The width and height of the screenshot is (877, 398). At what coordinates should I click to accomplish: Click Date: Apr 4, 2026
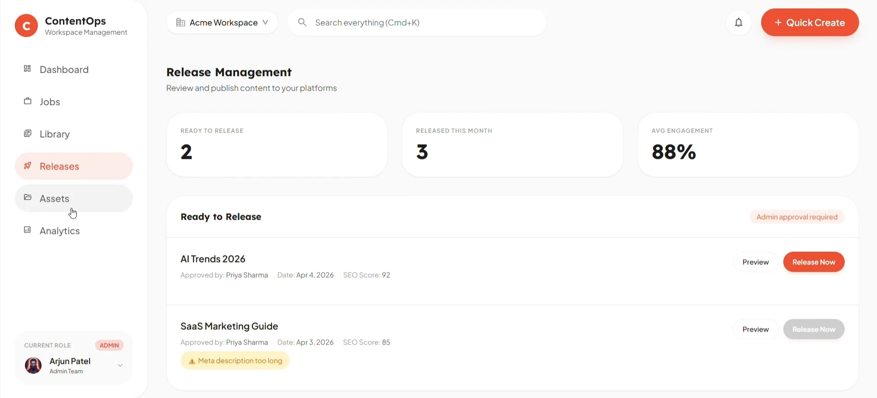click(306, 275)
